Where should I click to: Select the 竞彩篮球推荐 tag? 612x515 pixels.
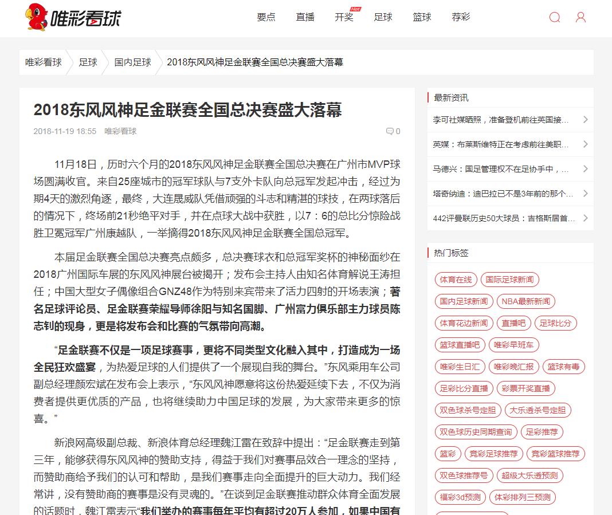[x=556, y=454]
